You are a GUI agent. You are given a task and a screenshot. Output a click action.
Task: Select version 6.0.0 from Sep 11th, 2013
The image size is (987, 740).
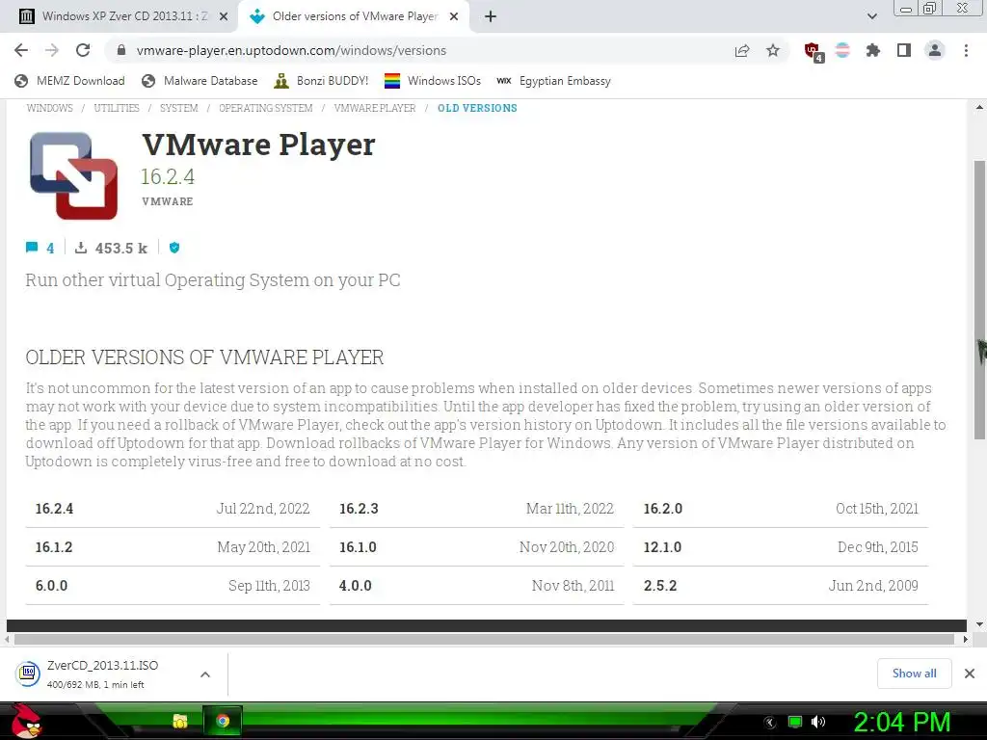pos(173,585)
